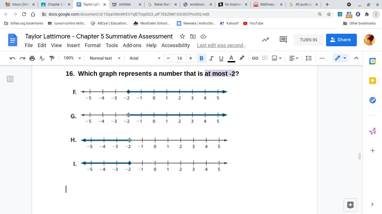Expand the Normal text style dropdown
This screenshot has height=214, width=382.
[x=105, y=58]
